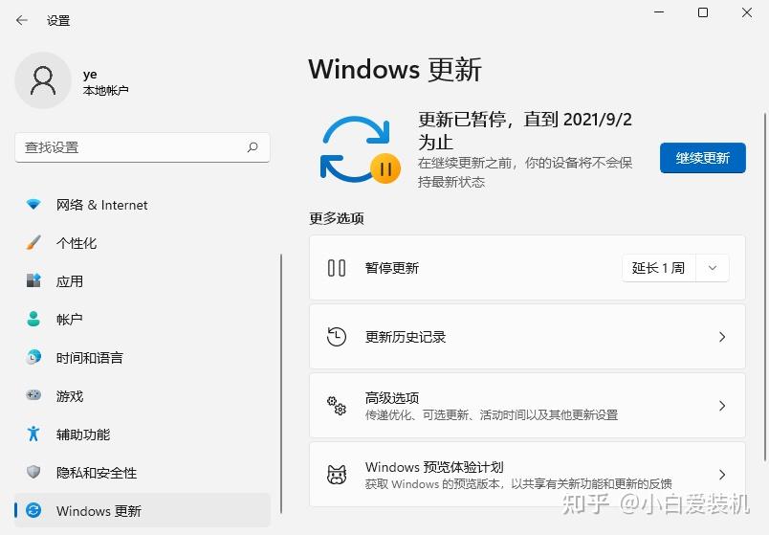This screenshot has height=535, width=769.
Task: Select the sidebar vertical scrollbar
Action: (281, 384)
